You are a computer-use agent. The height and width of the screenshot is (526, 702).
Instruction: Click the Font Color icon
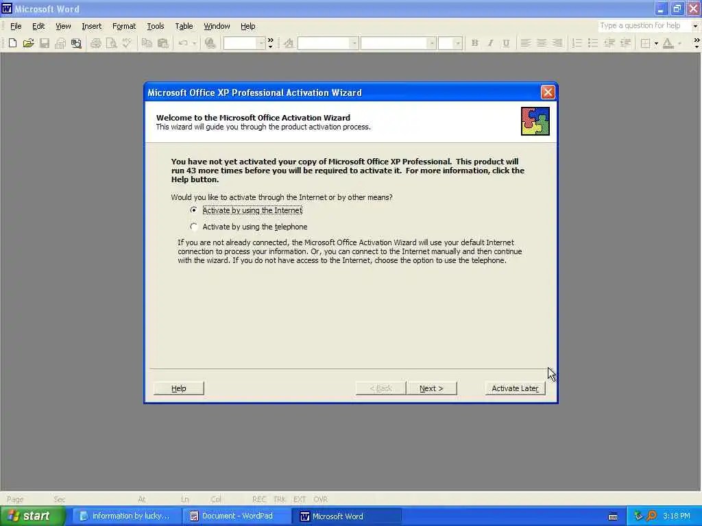(668, 43)
